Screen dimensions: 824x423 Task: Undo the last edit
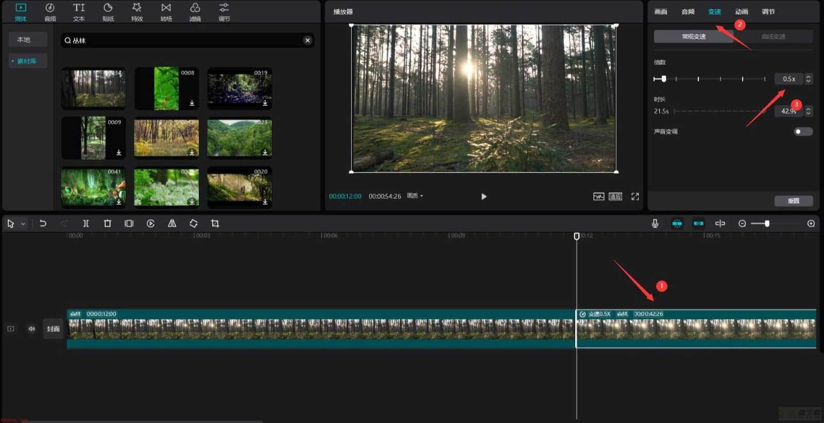coord(43,224)
